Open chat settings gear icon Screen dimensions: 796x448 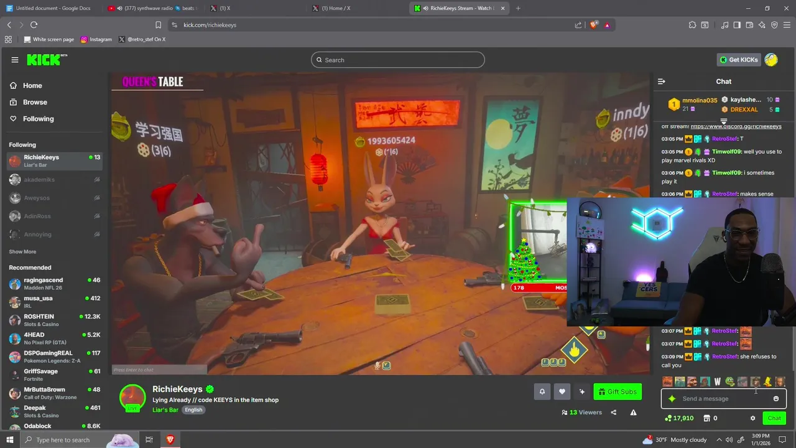point(752,418)
